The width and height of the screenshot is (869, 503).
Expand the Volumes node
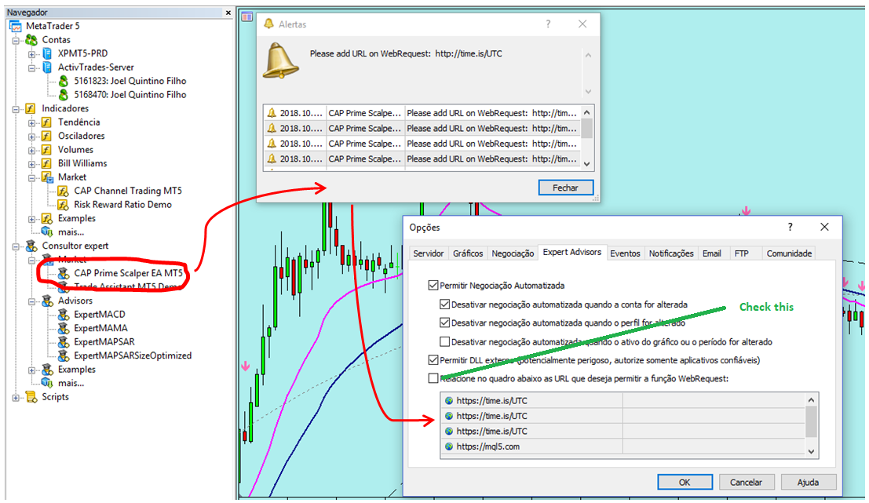32,150
